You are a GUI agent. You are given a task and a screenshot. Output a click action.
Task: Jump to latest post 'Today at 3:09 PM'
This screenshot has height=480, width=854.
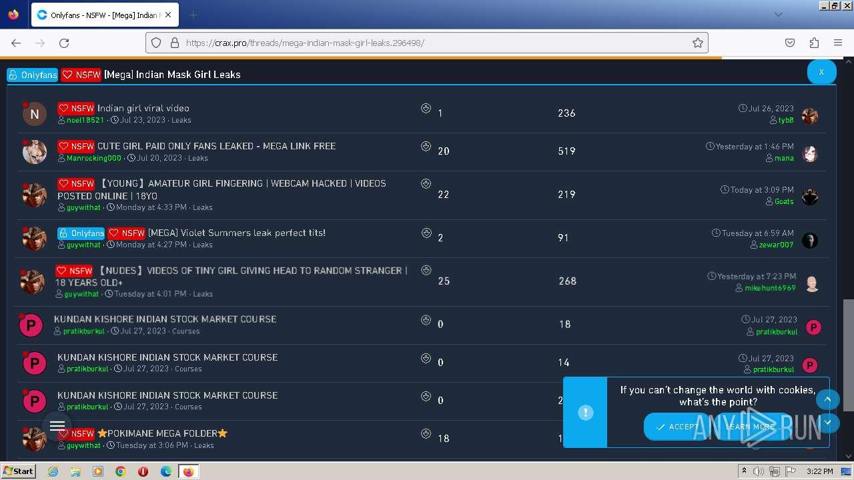[762, 190]
